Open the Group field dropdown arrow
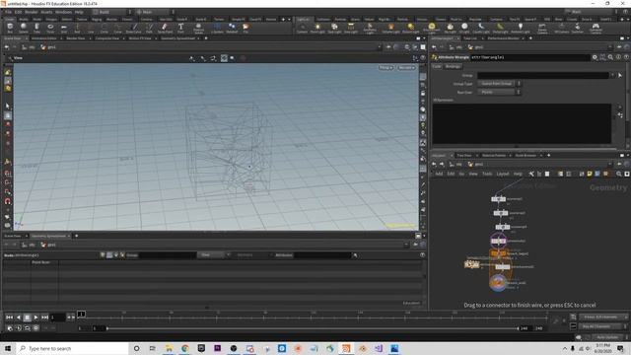631x355 pixels. point(612,75)
